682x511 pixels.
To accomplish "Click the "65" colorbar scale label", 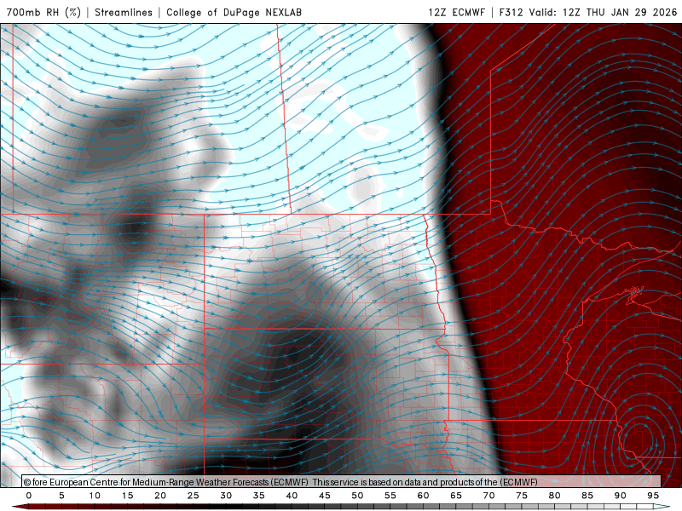I will tap(456, 496).
